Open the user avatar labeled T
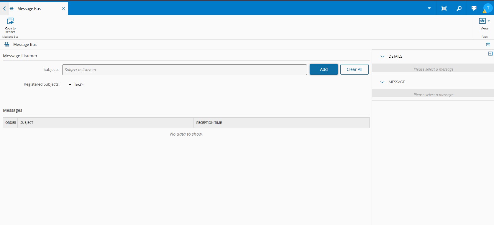This screenshot has height=225, width=494. pyautogui.click(x=488, y=8)
